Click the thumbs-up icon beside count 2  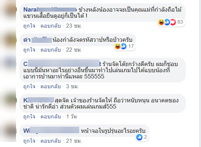click(139, 137)
